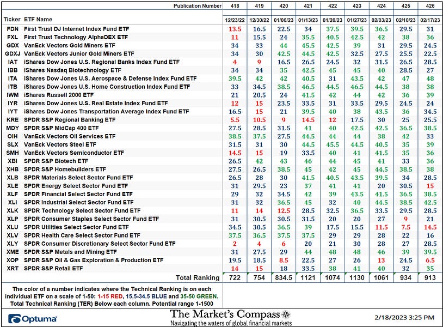
Task: Select the IYT ticker cell
Action: (x=13, y=111)
